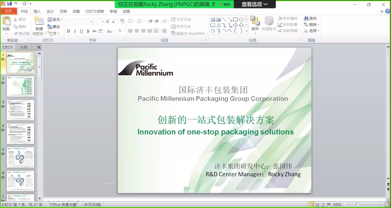Screen dimensions: 391x208
Task: Click the Decrease Font Size icon
Action: (x=114, y=21)
